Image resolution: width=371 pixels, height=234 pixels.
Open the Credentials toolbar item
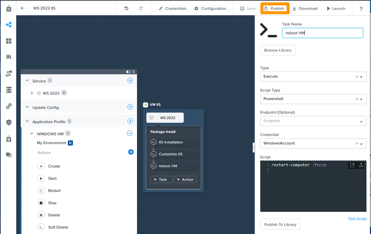pos(173,8)
